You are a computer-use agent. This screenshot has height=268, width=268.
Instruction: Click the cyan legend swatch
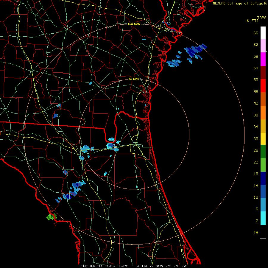click(x=263, y=218)
